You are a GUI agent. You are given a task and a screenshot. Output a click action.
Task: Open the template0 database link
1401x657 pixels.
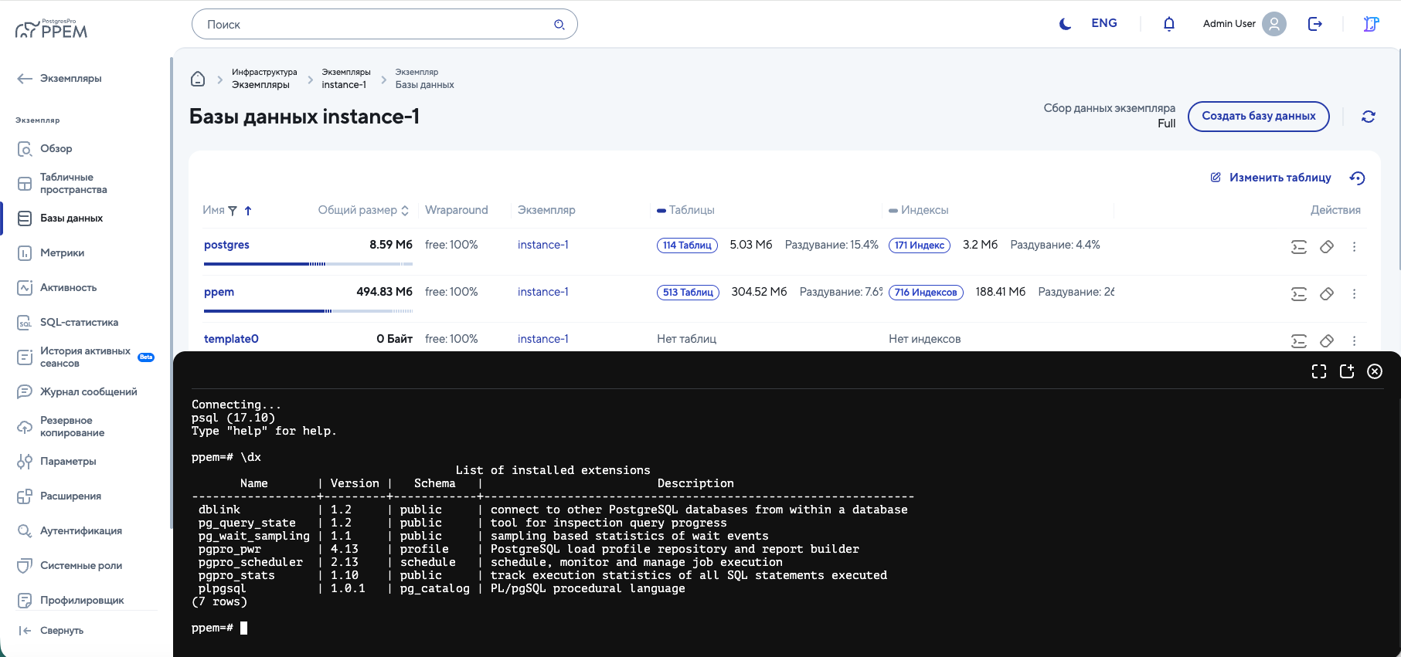point(231,339)
